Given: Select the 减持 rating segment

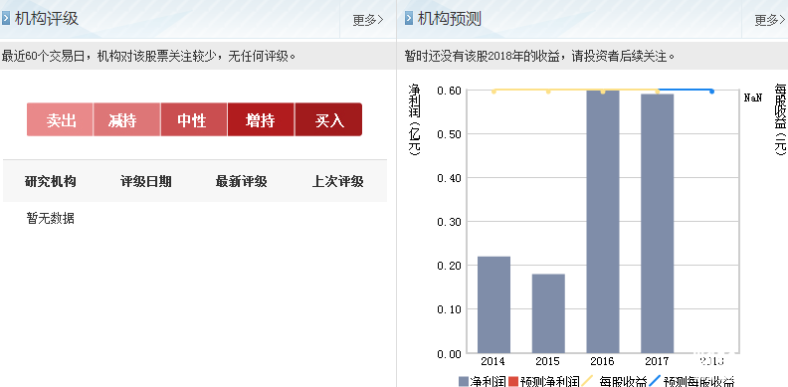Looking at the screenshot, I should click(126, 119).
